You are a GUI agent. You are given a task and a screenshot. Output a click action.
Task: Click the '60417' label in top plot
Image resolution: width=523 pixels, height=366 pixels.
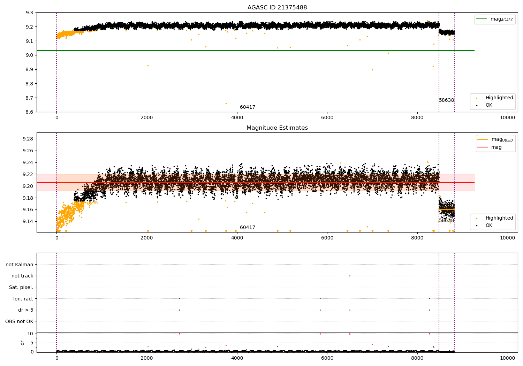tap(248, 107)
